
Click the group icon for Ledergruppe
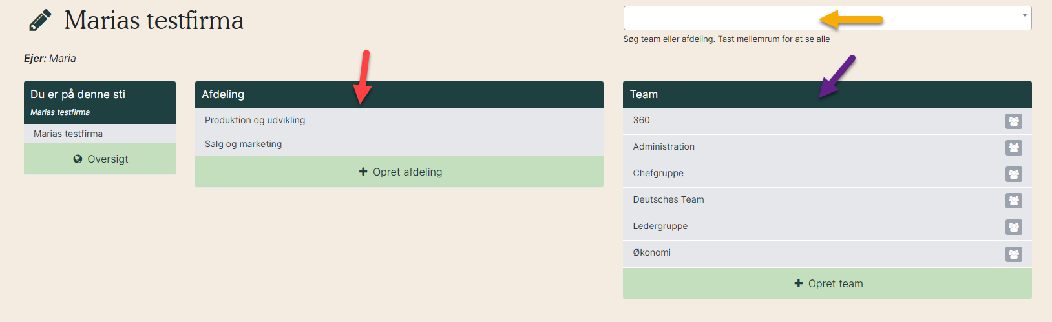click(x=1013, y=227)
